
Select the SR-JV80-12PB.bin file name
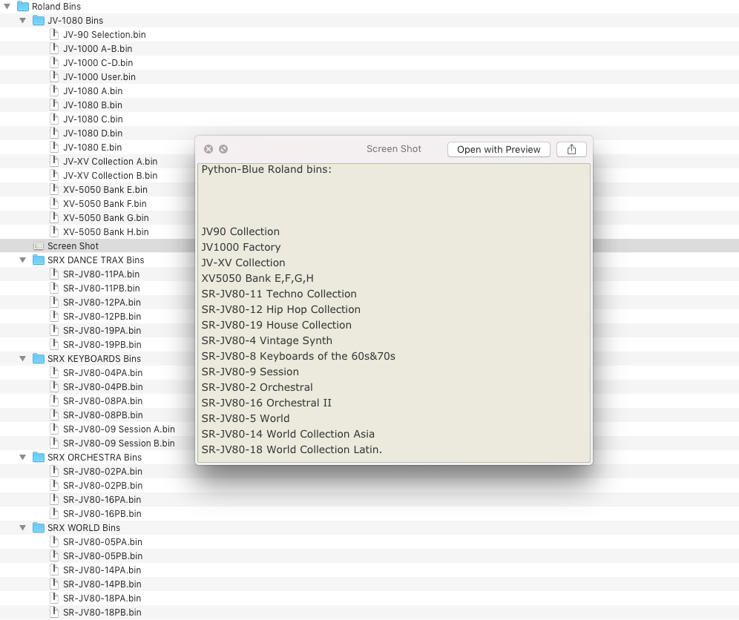click(x=102, y=317)
